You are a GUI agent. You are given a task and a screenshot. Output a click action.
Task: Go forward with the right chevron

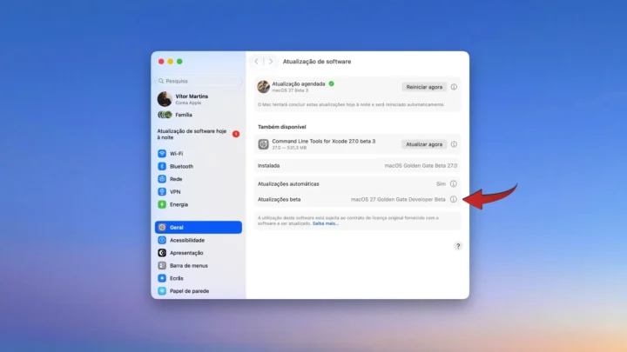click(x=271, y=62)
